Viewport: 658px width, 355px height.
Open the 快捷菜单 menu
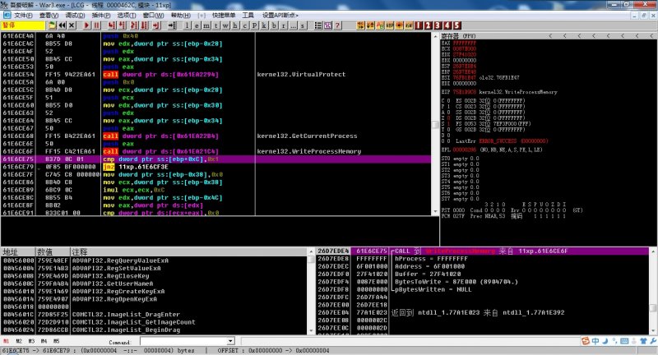(224, 15)
